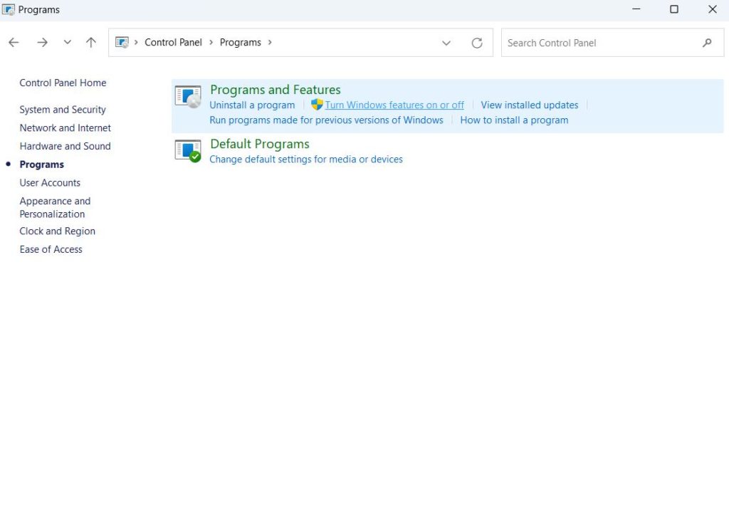
Task: Open User Accounts category
Action: [x=50, y=183]
